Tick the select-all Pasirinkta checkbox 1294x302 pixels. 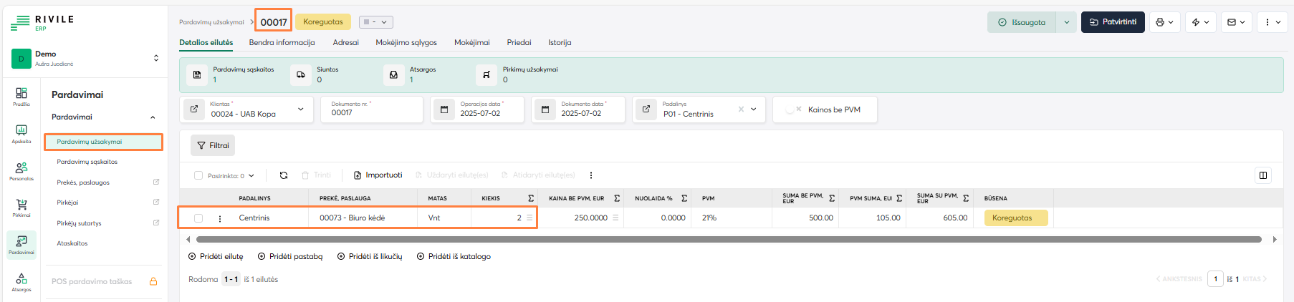198,175
